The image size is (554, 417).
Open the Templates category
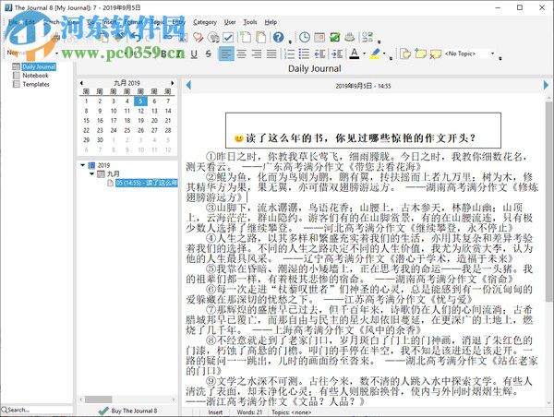tap(36, 84)
